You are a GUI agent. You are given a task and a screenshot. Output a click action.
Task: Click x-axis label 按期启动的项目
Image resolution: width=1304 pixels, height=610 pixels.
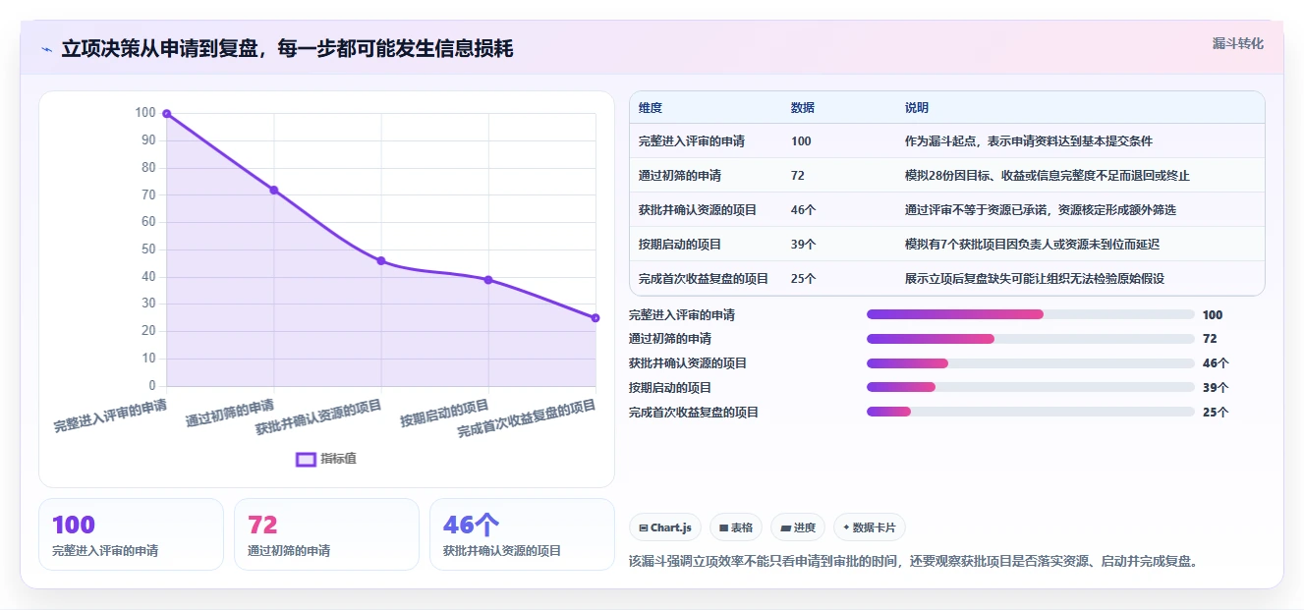[444, 413]
